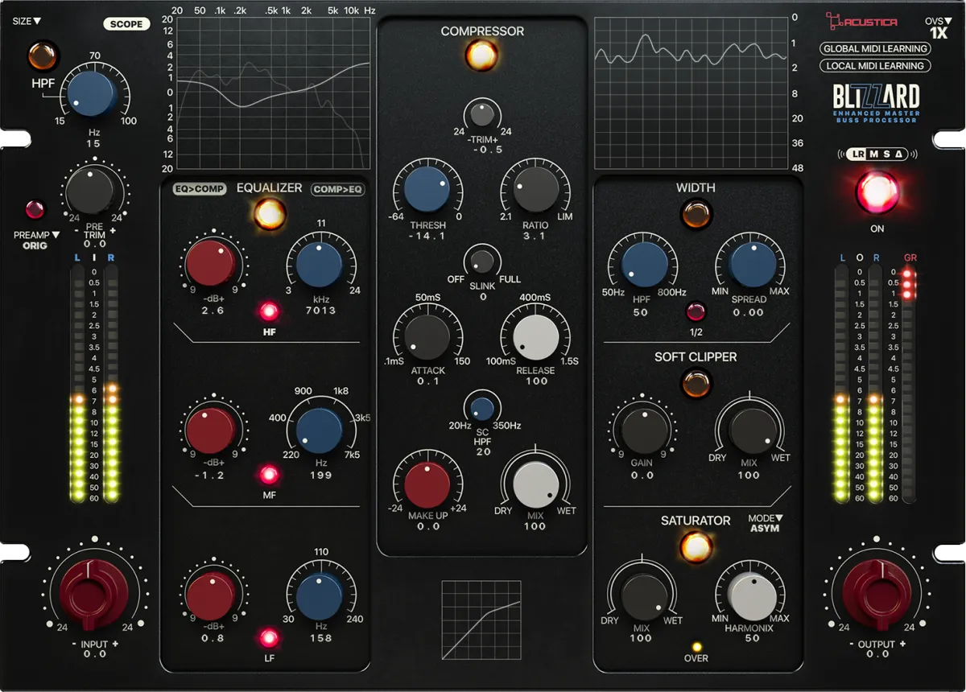
Task: Toggle the SCOPE button
Action: click(x=127, y=24)
